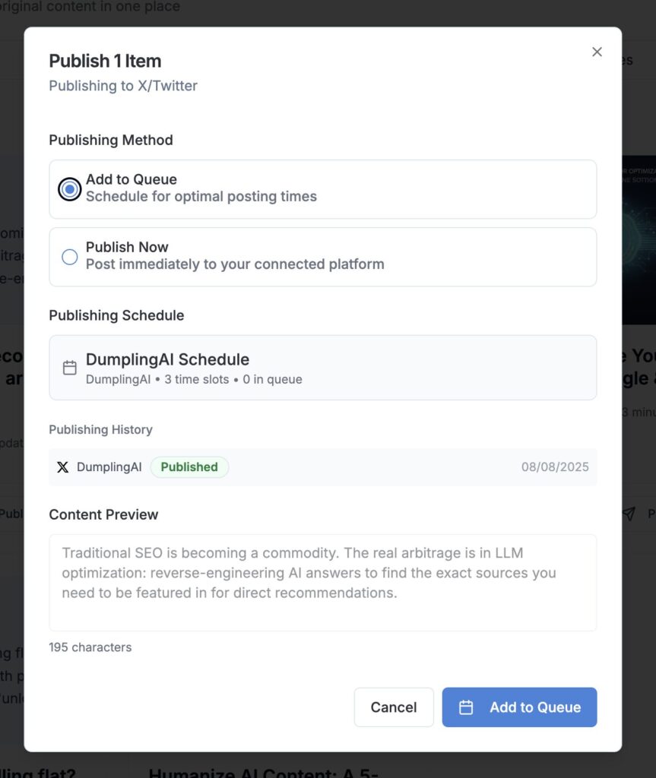Click the 195 characters counter

(90, 647)
